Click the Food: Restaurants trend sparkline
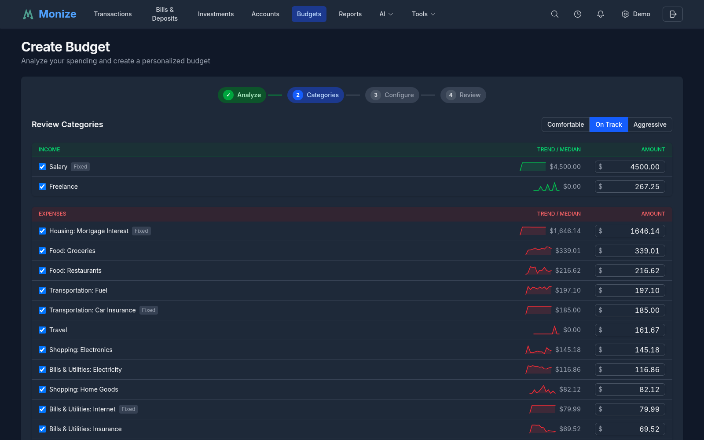The image size is (704, 440). point(539,271)
